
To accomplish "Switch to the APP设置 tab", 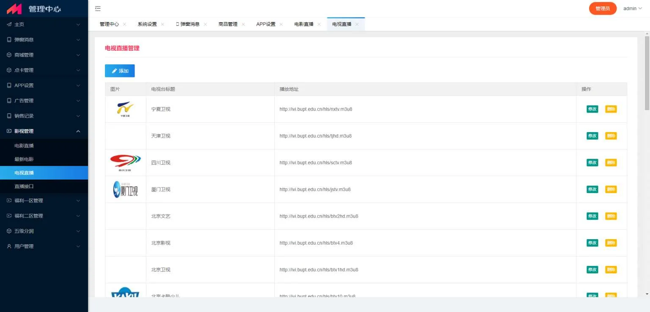I will tap(265, 24).
